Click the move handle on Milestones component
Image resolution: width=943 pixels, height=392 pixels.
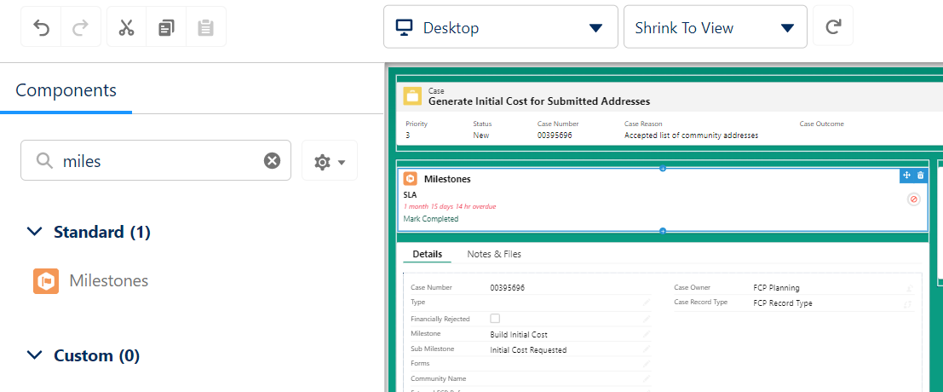[x=907, y=176]
